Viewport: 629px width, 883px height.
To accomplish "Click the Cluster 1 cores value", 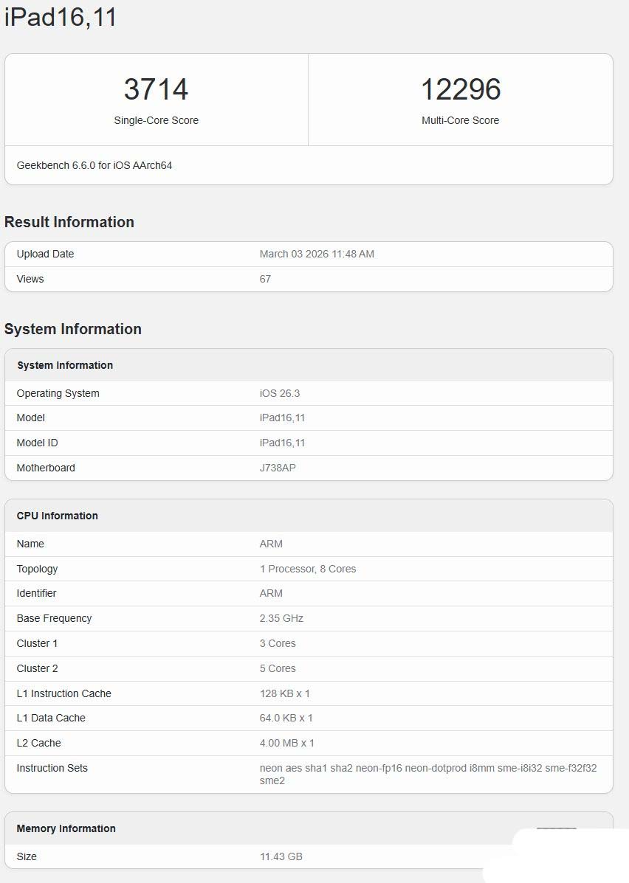I will 278,643.
